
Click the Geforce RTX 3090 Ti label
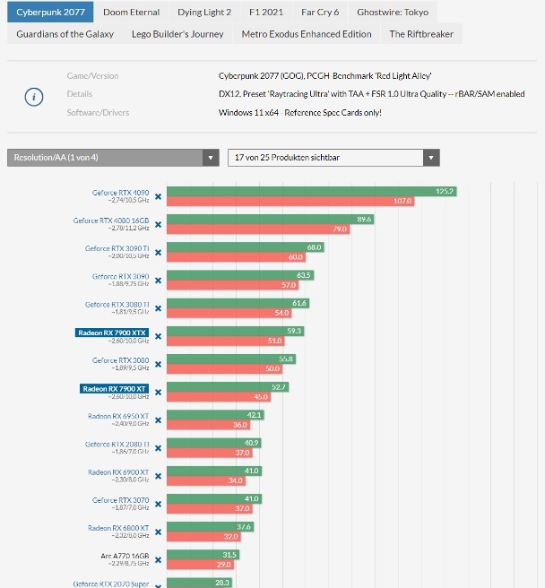[x=117, y=248]
